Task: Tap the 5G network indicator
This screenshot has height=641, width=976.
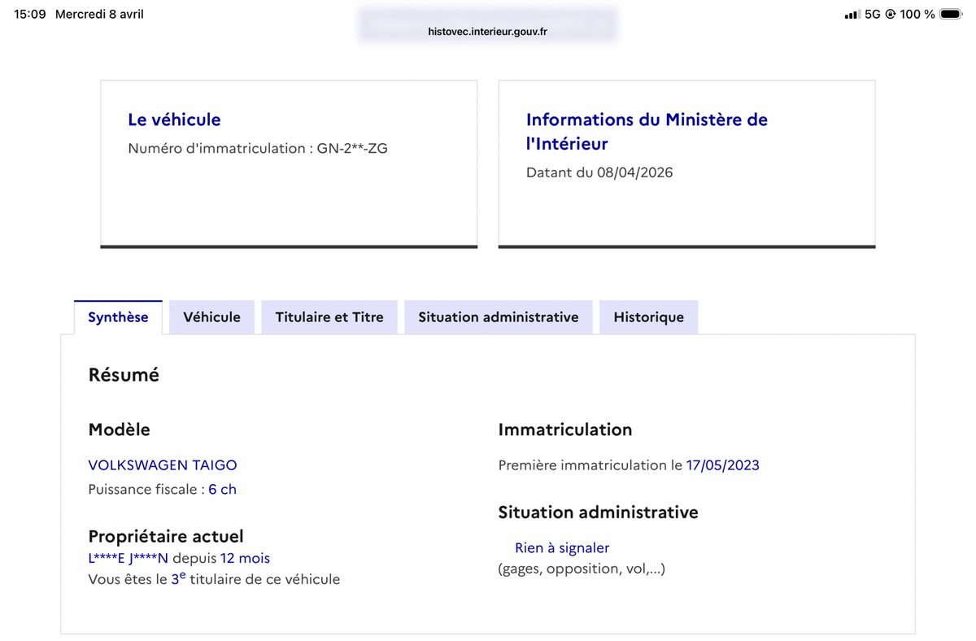Action: tap(873, 15)
